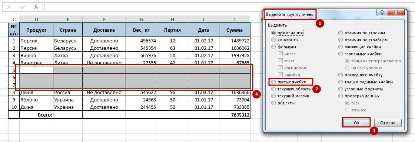Click the Отмена button
Image resolution: width=415 pixels, height=142 pixels.
click(x=388, y=123)
